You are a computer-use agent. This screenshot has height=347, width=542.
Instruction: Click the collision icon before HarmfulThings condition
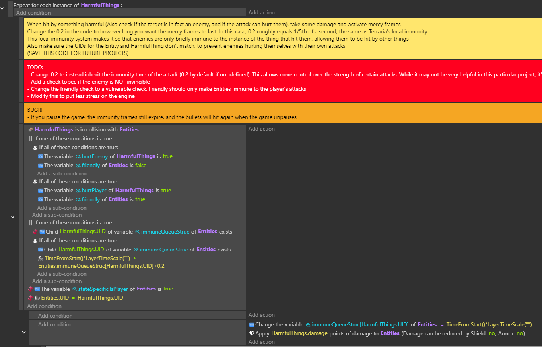click(31, 130)
